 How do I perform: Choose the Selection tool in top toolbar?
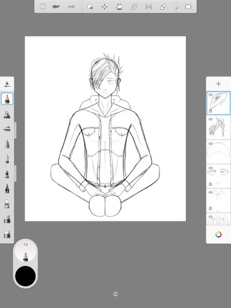[x=90, y=7]
